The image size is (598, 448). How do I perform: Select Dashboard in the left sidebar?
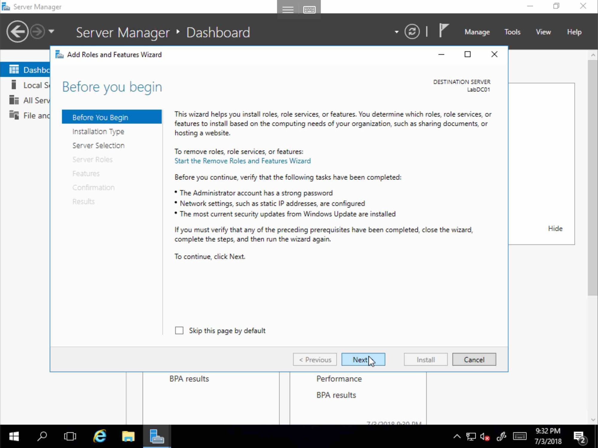click(25, 70)
